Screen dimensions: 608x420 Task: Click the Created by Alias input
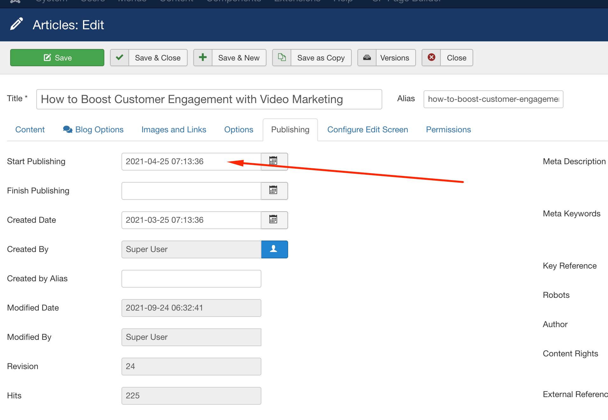(191, 278)
